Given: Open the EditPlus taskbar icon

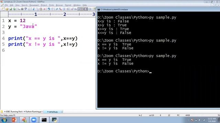Looking at the screenshot, I should (24, 120).
